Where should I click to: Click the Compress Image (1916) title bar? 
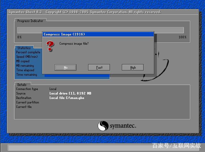[x=98, y=34]
